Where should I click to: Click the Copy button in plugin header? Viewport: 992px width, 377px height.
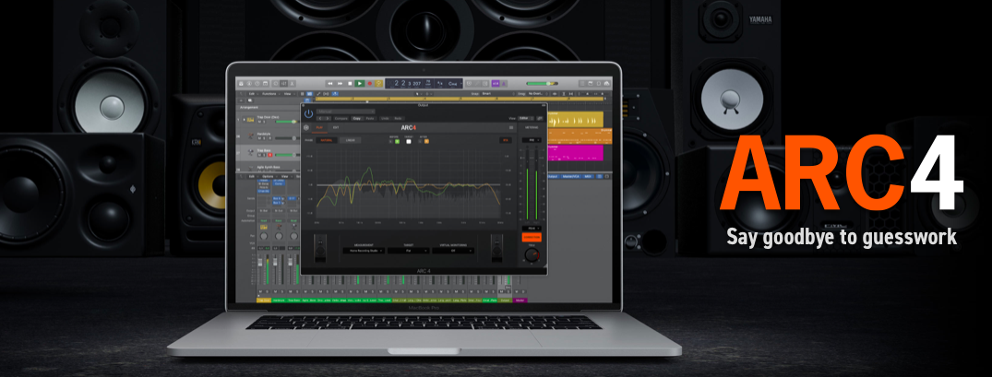pyautogui.click(x=357, y=119)
